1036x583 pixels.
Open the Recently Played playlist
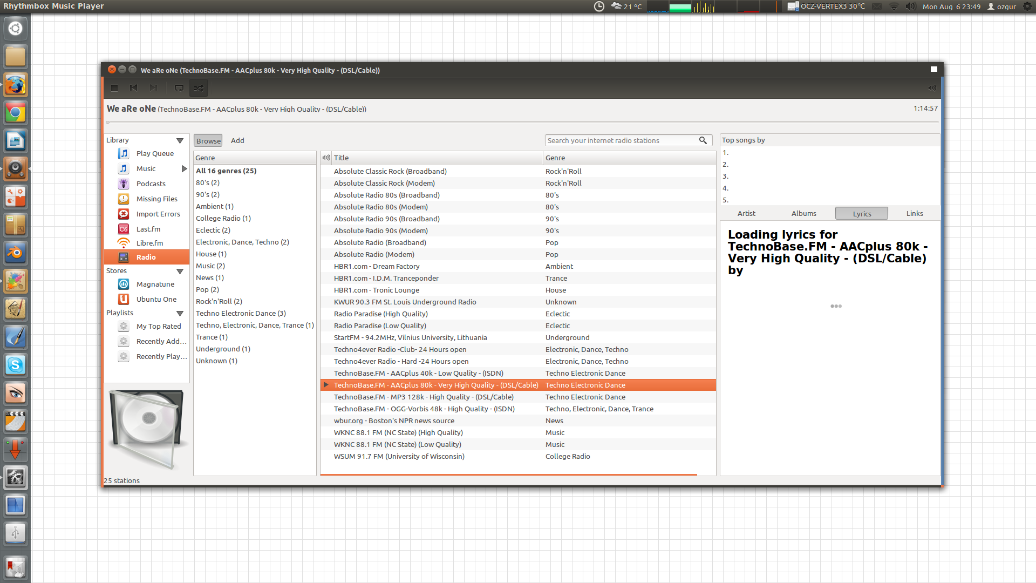click(147, 357)
